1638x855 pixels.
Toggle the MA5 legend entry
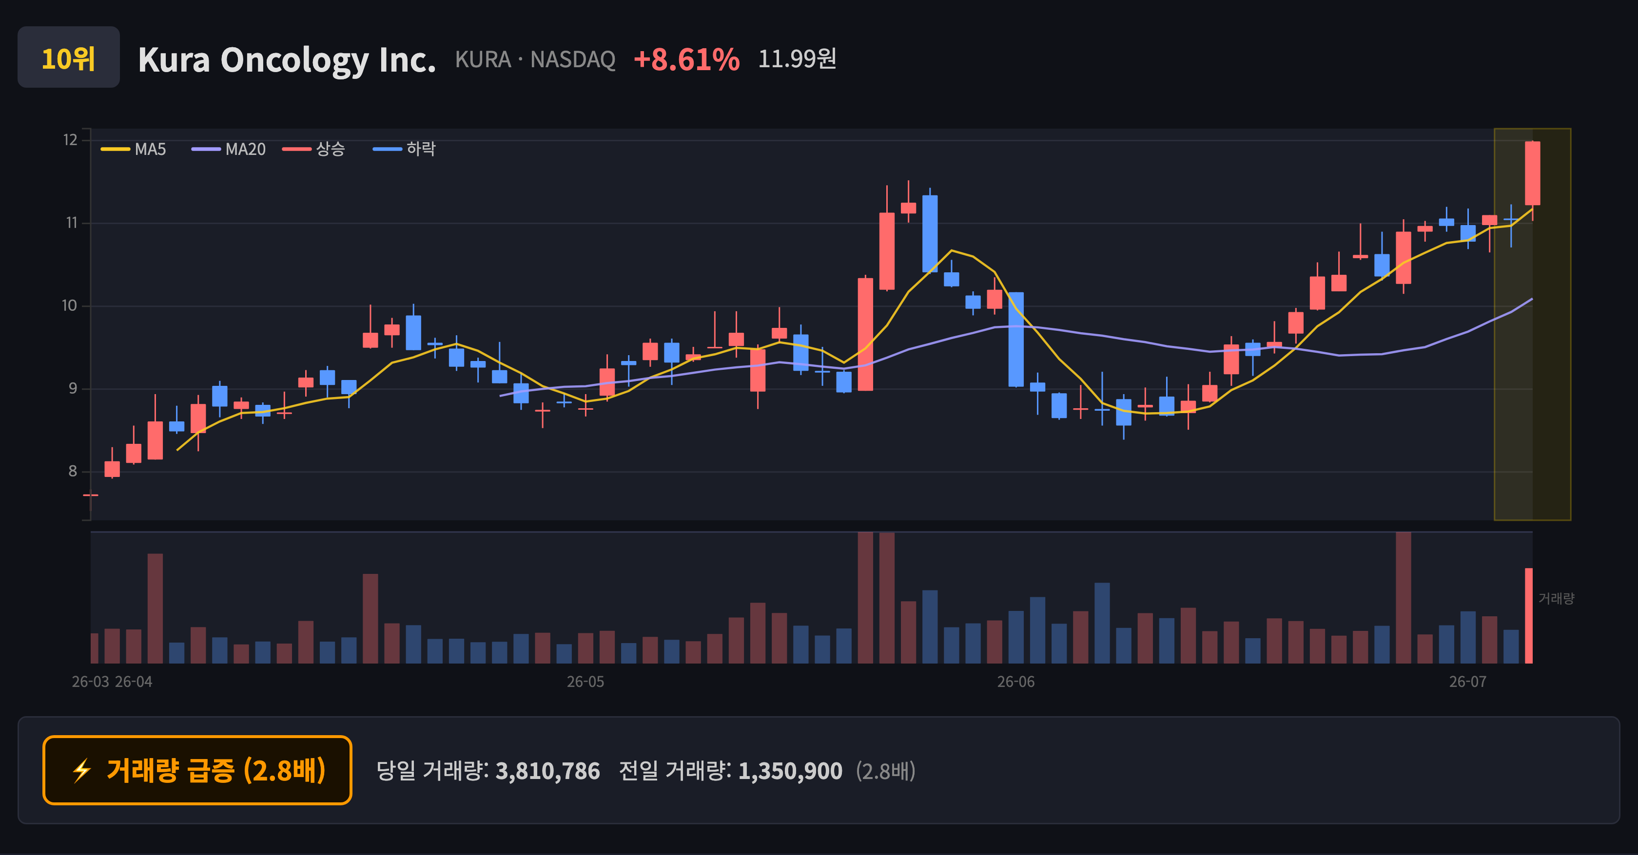tap(134, 149)
